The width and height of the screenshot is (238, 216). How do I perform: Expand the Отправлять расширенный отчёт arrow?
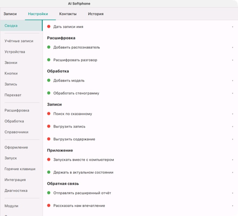pyautogui.click(x=232, y=193)
